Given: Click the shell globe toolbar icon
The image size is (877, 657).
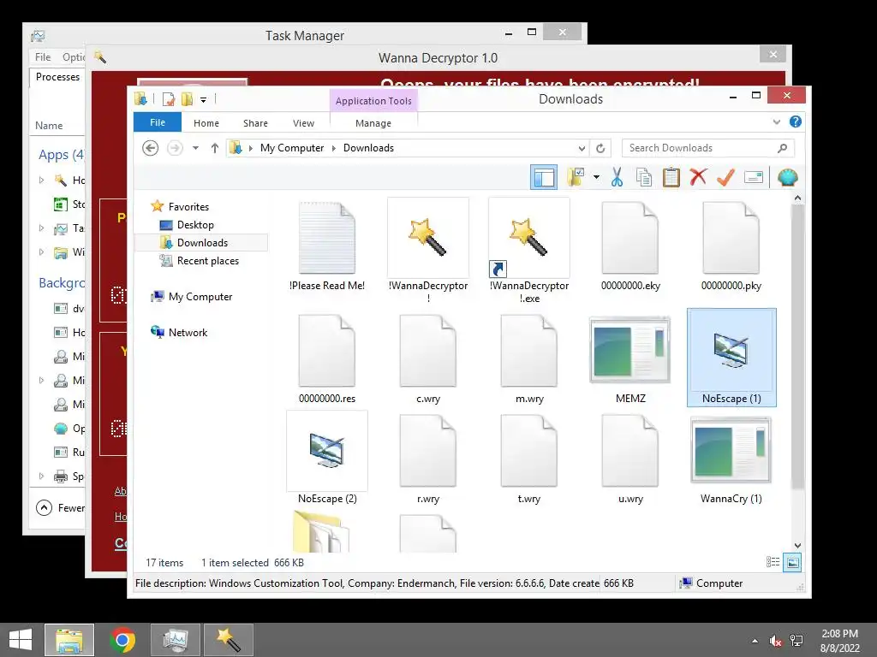Looking at the screenshot, I should click(x=788, y=178).
